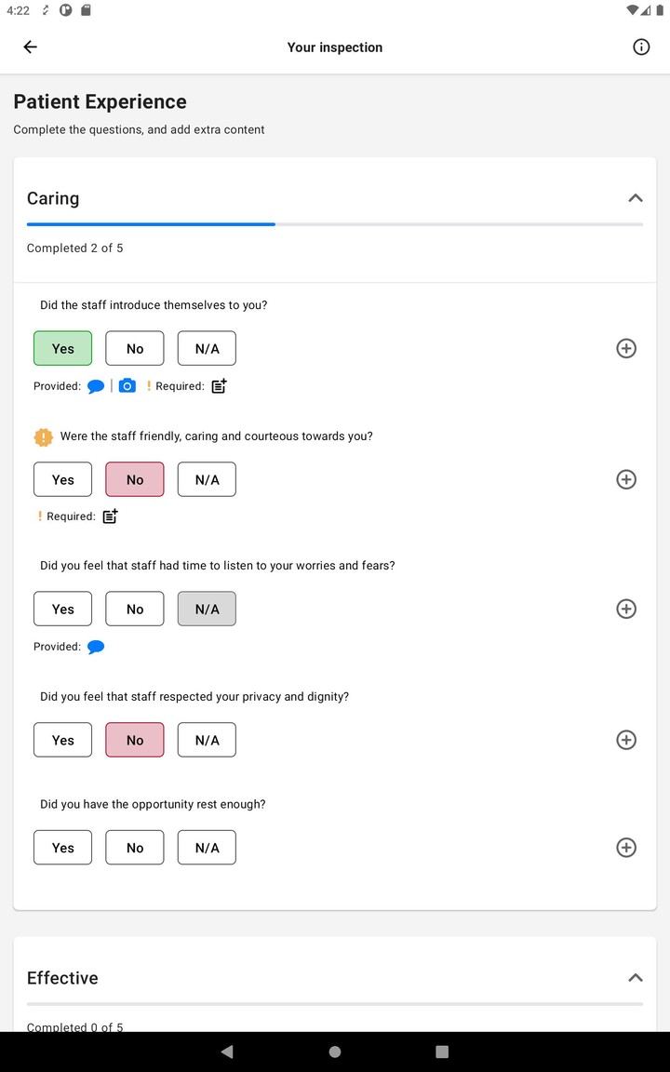Toggle No for the staff introduction question

coord(134,348)
